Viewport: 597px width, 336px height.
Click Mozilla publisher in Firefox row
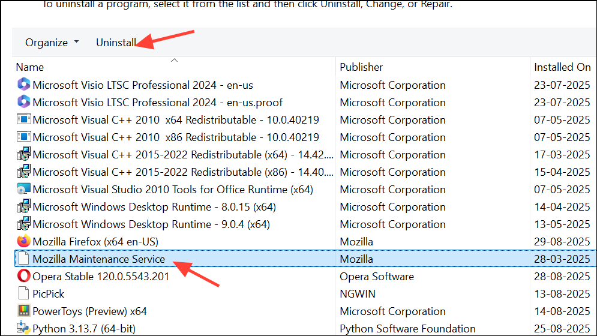356,242
